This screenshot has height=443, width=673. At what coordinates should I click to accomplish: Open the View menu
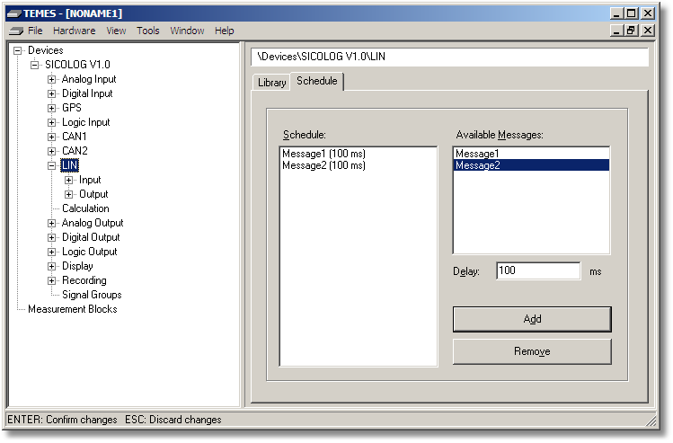pyautogui.click(x=116, y=31)
